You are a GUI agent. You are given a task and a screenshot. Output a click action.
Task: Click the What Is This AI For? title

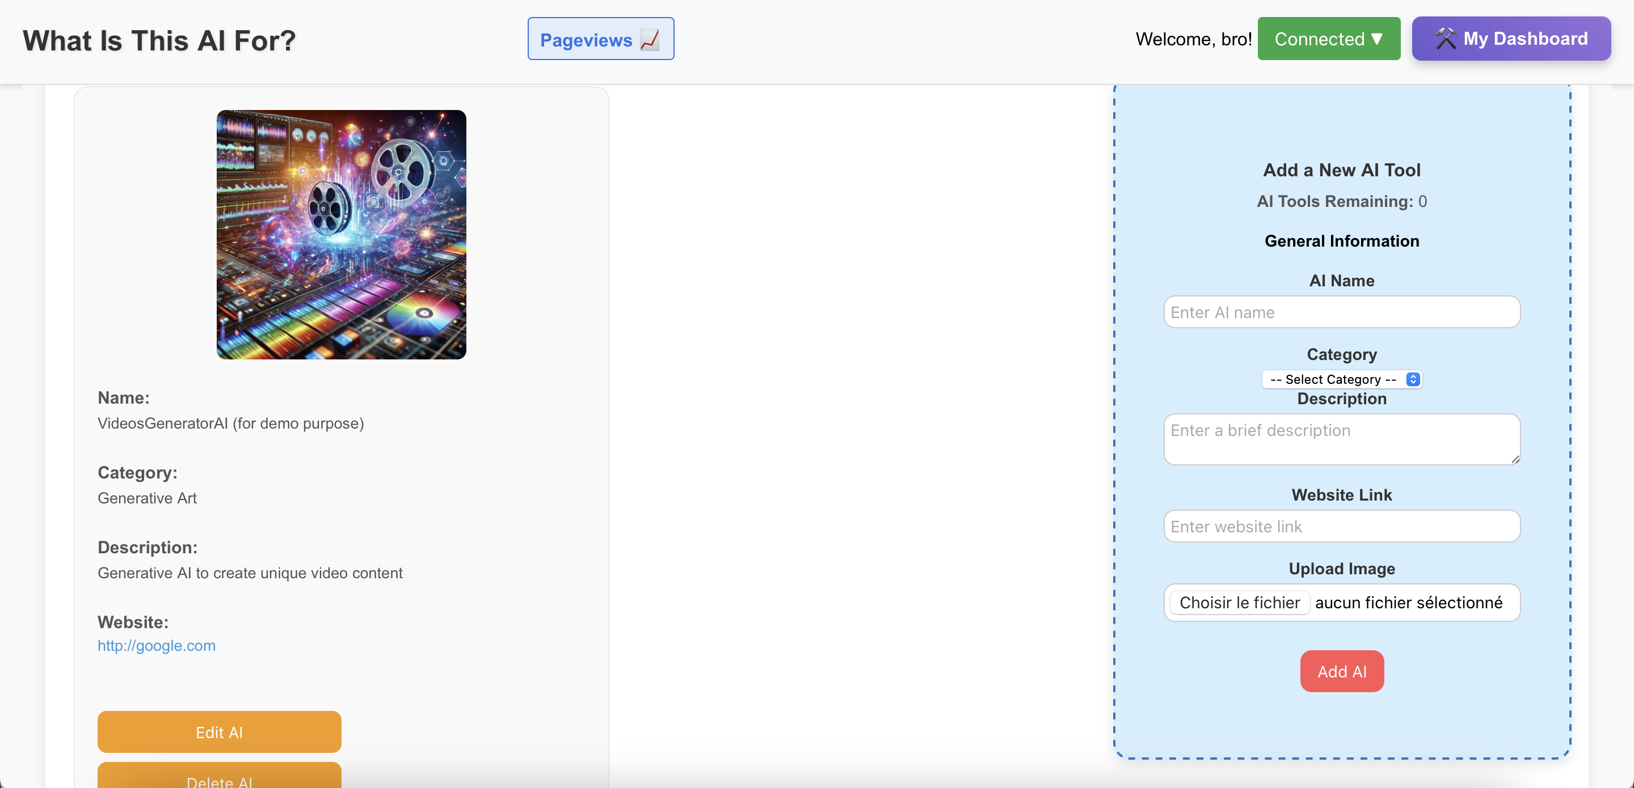click(x=159, y=41)
